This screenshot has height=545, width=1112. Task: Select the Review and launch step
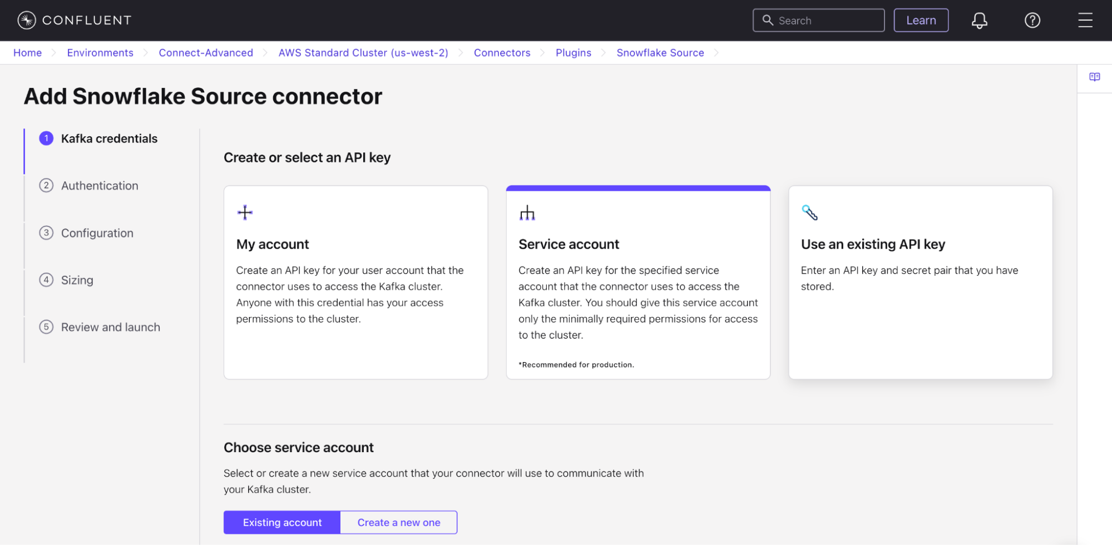pyautogui.click(x=111, y=327)
